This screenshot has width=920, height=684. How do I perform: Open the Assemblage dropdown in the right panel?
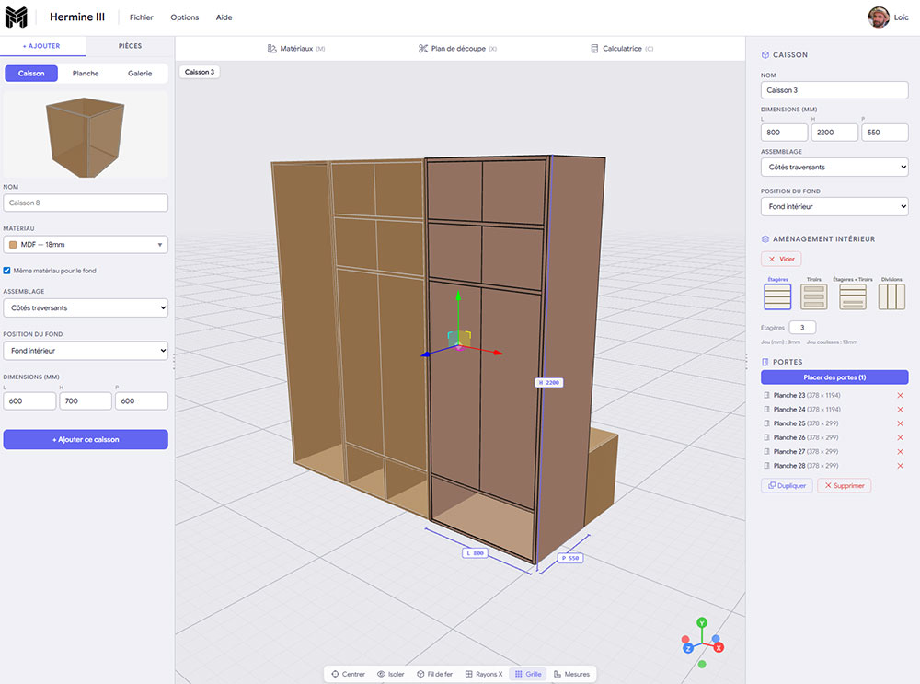click(x=834, y=167)
